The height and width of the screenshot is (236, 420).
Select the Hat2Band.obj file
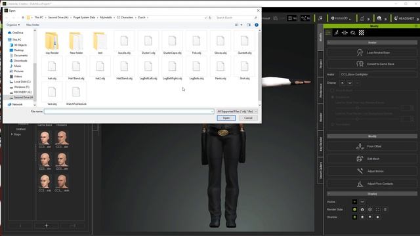[x=124, y=69]
